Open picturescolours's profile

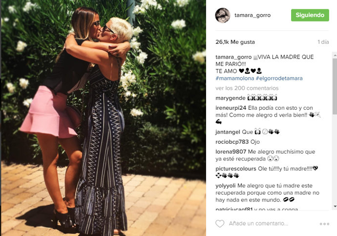(236, 169)
